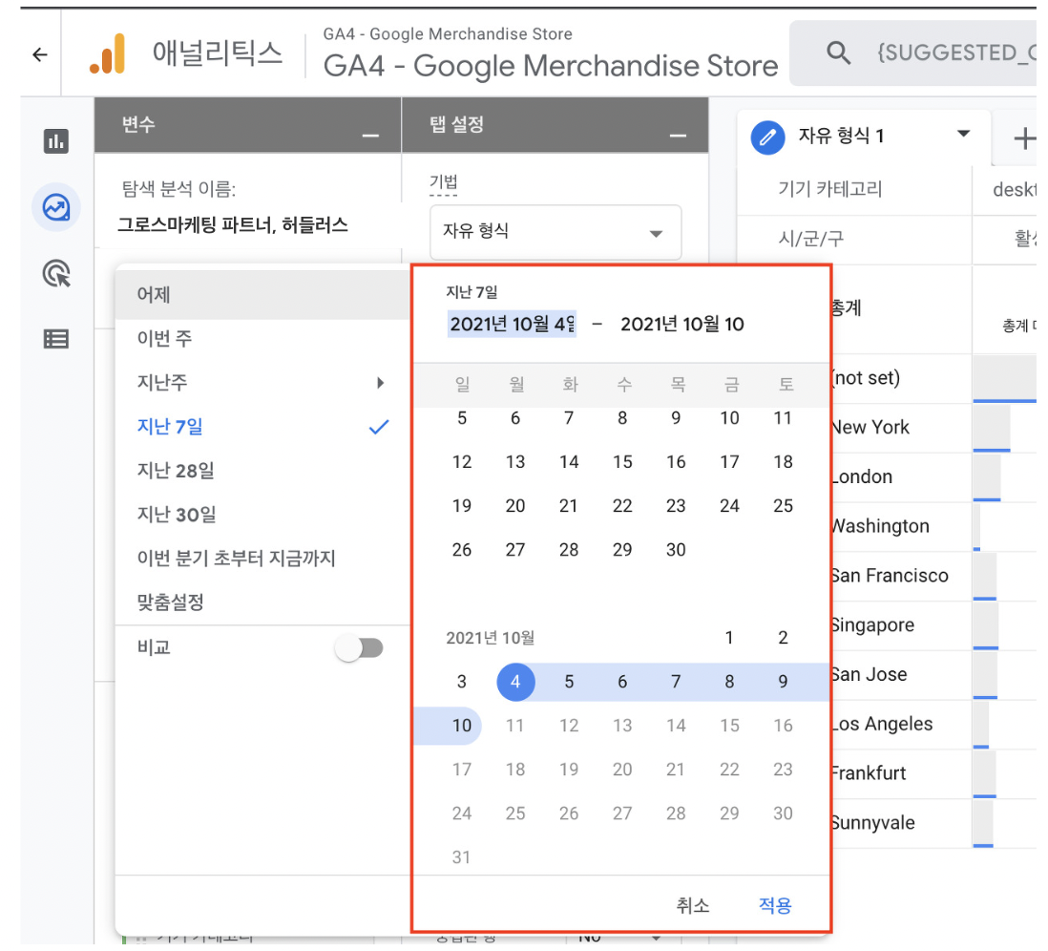
Task: Minimize the 탭 설정 panel
Action: [x=678, y=136]
